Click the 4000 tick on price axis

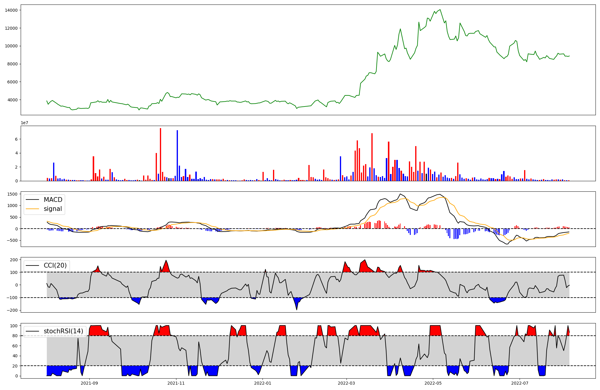[x=13, y=100]
